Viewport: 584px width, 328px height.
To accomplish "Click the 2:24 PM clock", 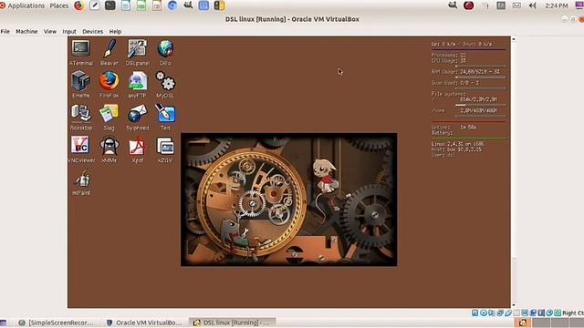I will [557, 5].
